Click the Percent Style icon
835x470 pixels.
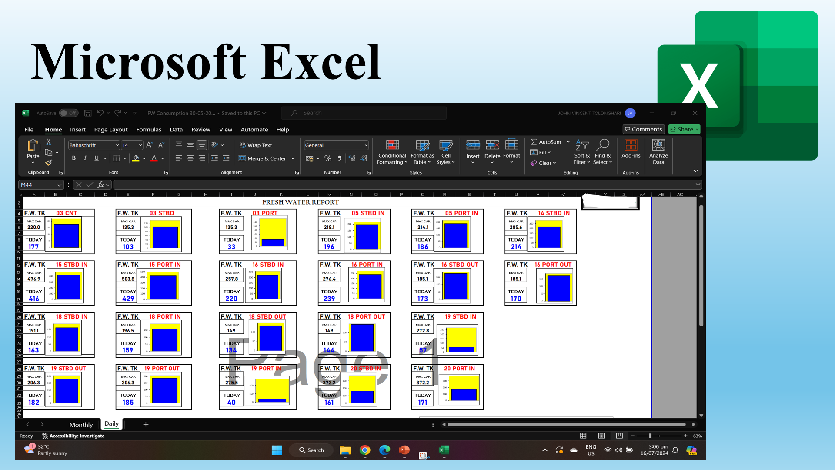(328, 158)
